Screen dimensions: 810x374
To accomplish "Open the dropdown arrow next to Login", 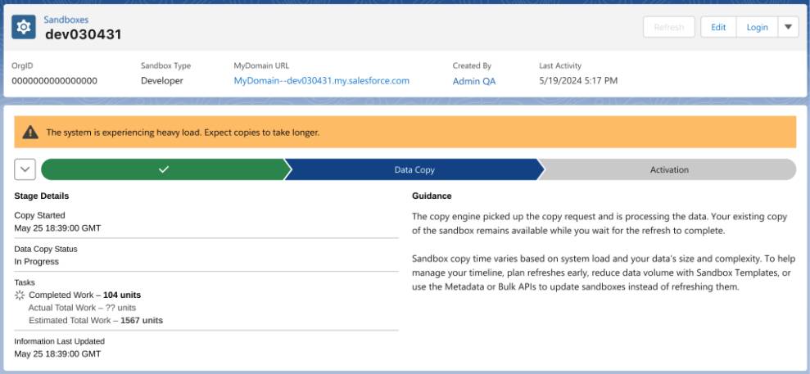I will click(x=788, y=27).
